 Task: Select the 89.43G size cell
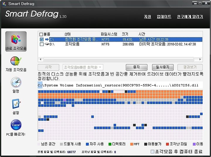point(127,40)
